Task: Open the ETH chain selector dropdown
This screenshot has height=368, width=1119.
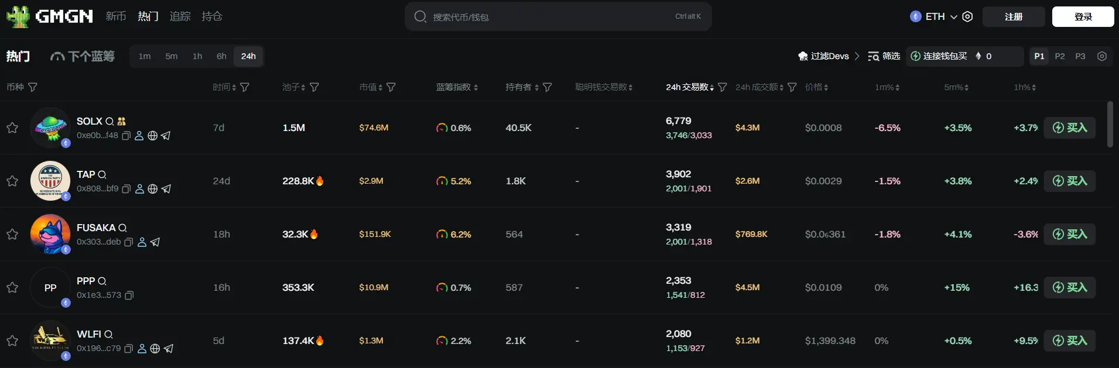Action: click(x=935, y=16)
